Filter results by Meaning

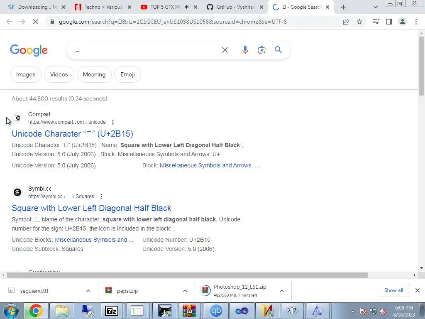click(94, 75)
